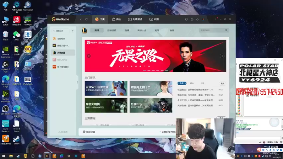Switch to the 发现 tab
Screen dimensions: 283x159
tap(157, 30)
